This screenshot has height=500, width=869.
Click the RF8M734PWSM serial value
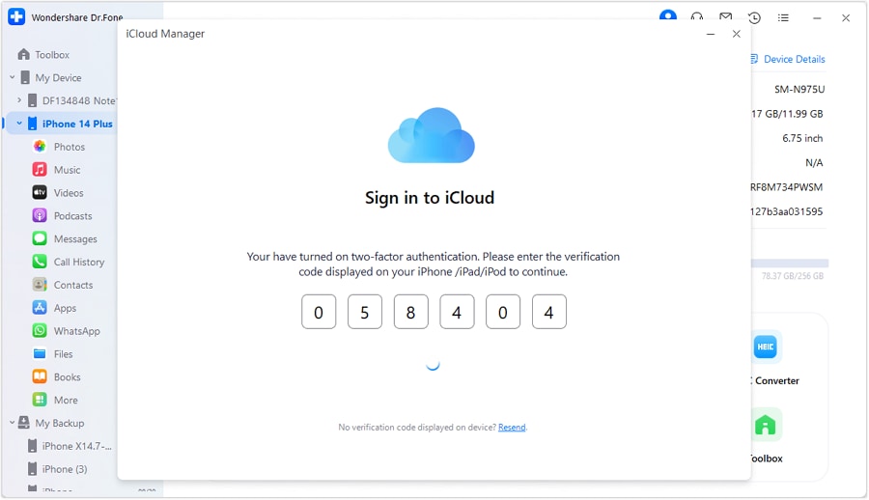tap(787, 187)
